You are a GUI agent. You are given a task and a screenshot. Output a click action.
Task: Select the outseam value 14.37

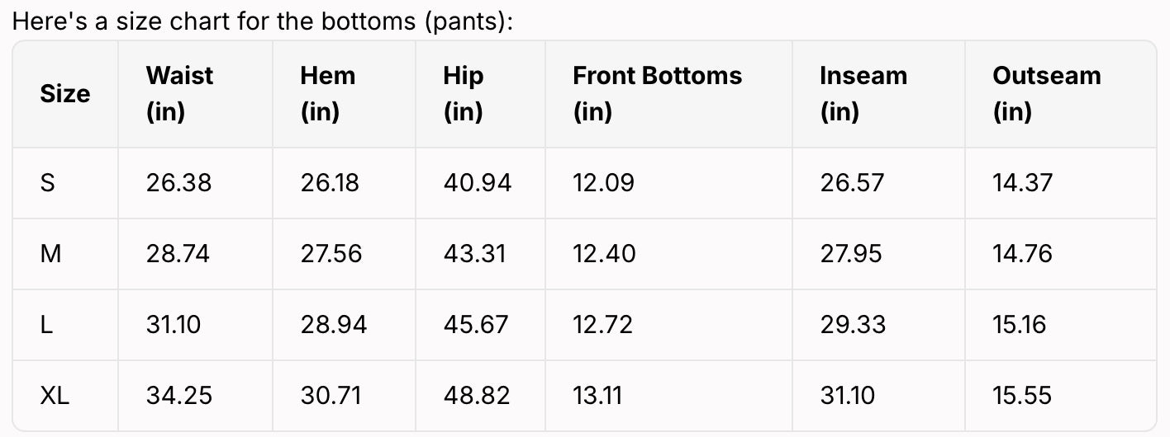[x=1022, y=182]
